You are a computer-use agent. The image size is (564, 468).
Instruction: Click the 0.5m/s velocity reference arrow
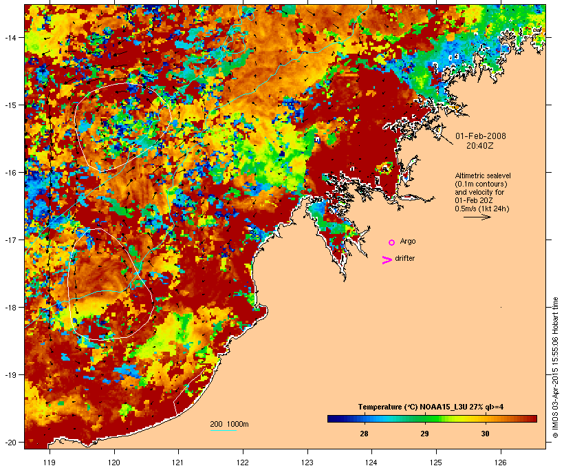[x=477, y=217]
